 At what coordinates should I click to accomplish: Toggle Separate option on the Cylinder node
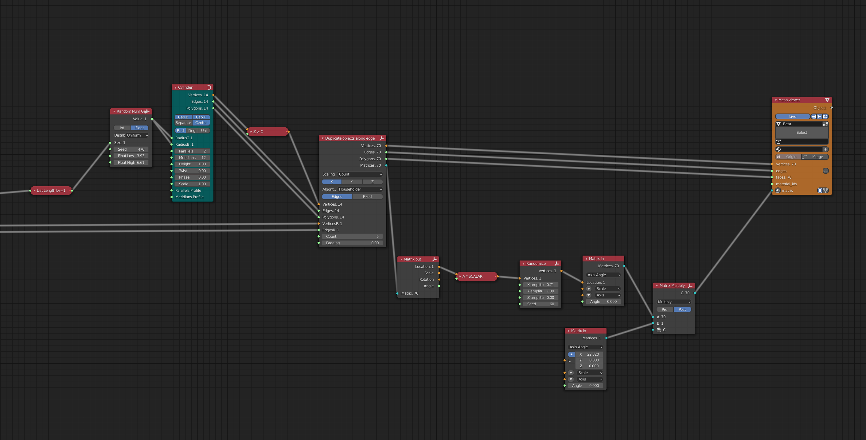coord(183,123)
